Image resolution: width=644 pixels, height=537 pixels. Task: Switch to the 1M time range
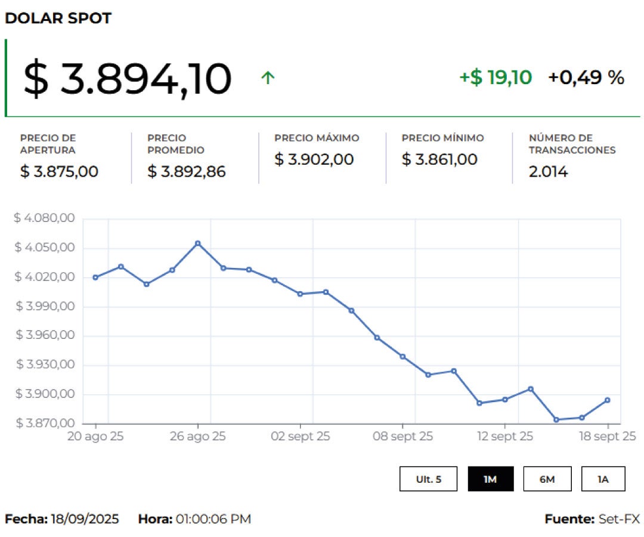pyautogui.click(x=490, y=479)
